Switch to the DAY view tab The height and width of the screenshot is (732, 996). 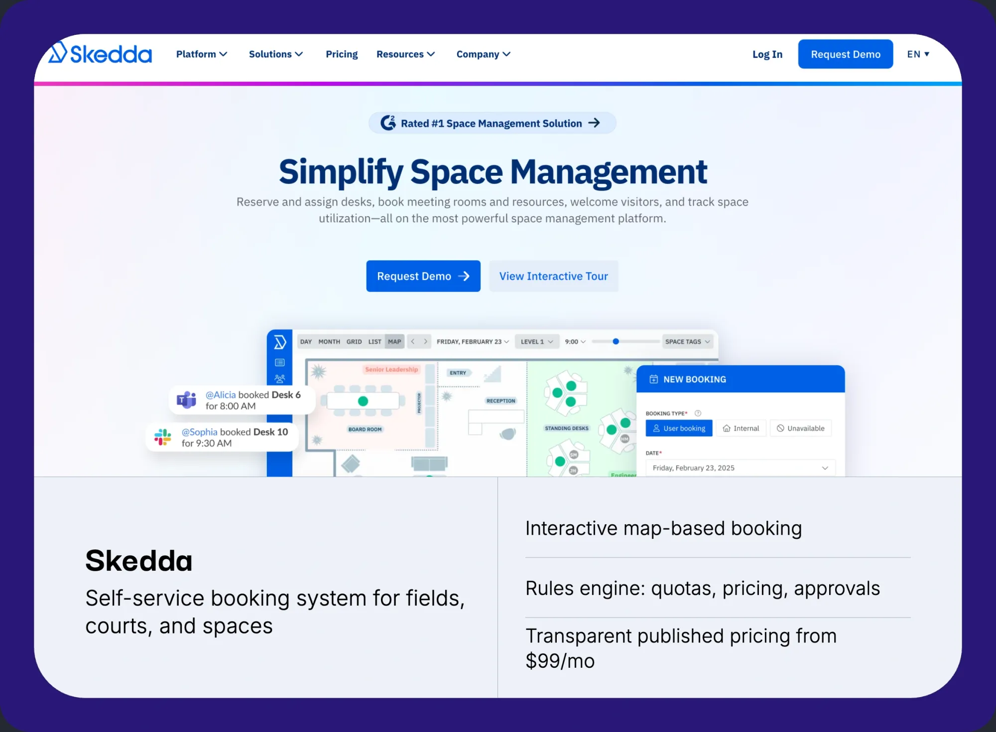[x=306, y=342]
